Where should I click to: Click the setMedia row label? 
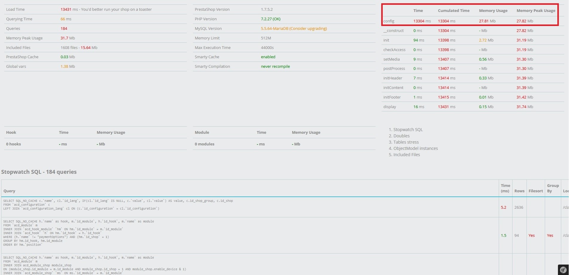(391, 59)
